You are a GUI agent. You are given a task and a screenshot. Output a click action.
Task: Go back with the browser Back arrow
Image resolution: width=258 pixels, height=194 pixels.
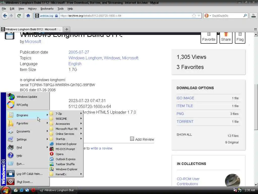click(5, 16)
